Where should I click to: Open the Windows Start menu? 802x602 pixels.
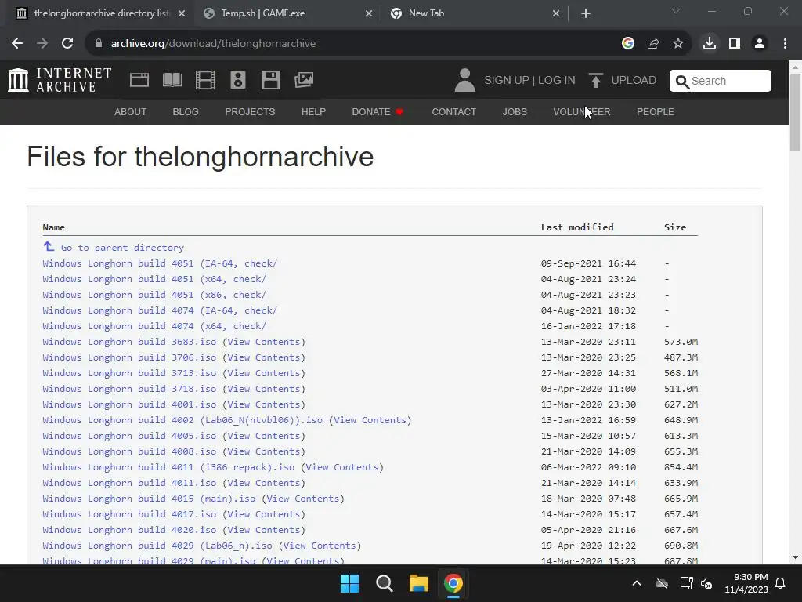point(350,583)
